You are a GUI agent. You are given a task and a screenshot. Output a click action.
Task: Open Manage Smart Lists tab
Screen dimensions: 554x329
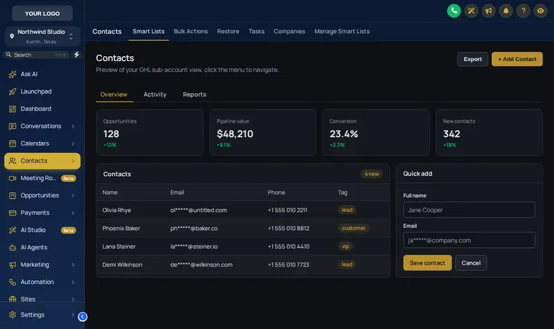(x=341, y=31)
